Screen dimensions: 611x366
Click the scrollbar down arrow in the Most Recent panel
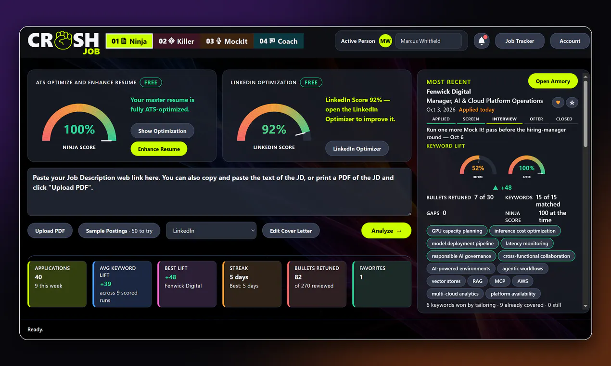click(586, 306)
